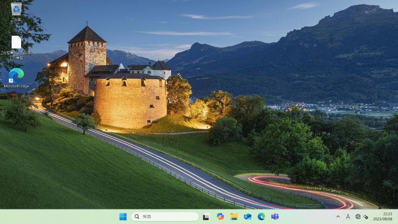Launch Microsoft Teams from the taskbar
Viewport: 398px width, 224px height.
[275, 217]
